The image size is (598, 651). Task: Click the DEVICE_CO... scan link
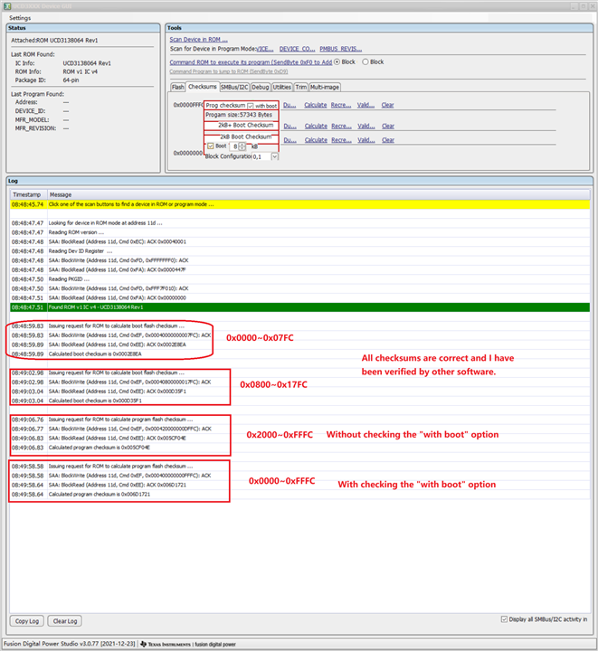[297, 49]
